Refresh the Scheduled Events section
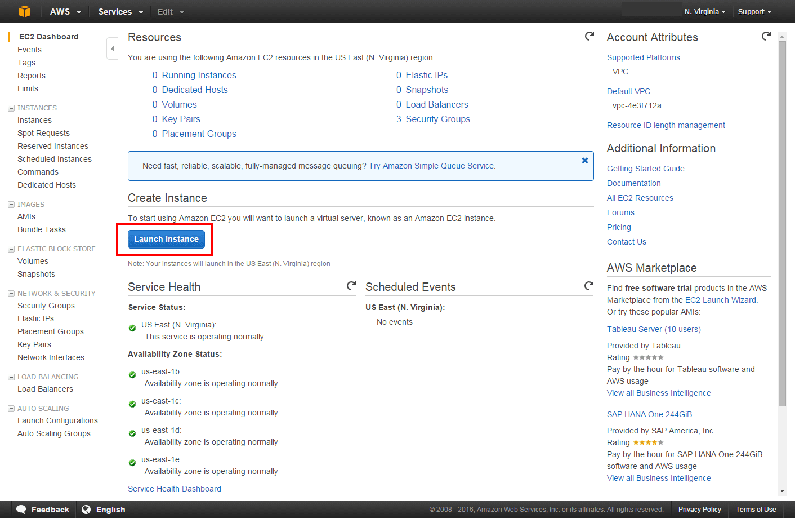This screenshot has height=518, width=795. (589, 286)
